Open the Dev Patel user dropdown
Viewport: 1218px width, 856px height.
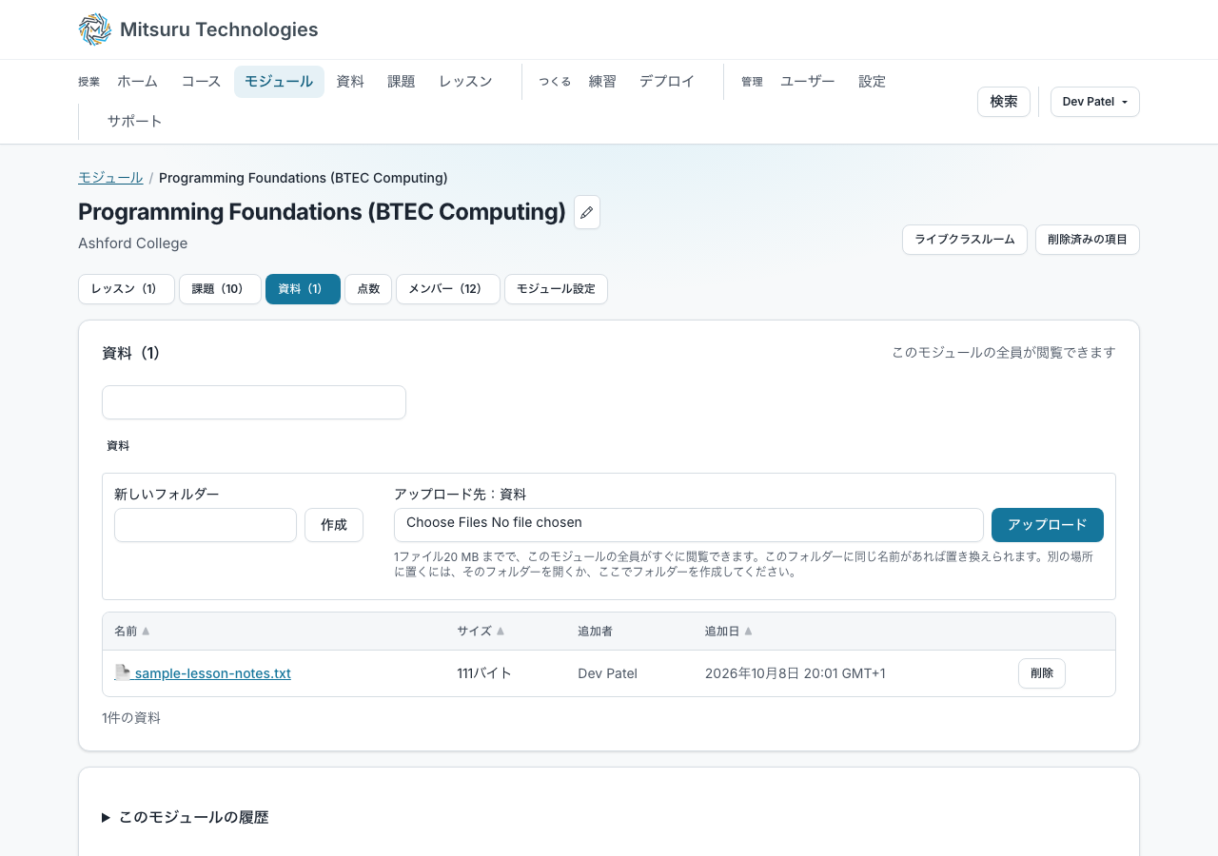(x=1095, y=102)
